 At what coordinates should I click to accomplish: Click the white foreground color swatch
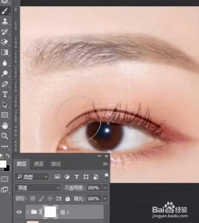click(x=3, y=164)
